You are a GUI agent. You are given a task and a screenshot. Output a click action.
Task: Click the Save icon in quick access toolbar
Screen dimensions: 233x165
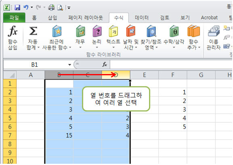click(x=17, y=7)
